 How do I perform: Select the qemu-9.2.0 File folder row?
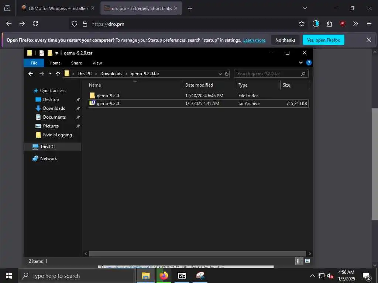tap(198, 95)
